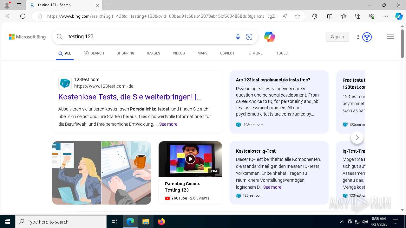Viewport: 406px width, 228px height.
Task: Open the colorful Copilot icon beside search box
Action: point(269,37)
